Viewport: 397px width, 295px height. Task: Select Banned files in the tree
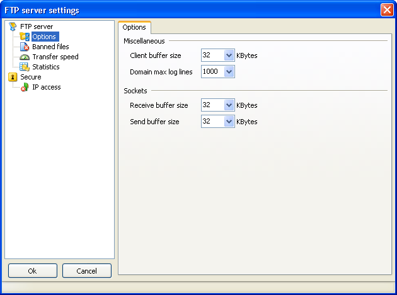pyautogui.click(x=50, y=47)
